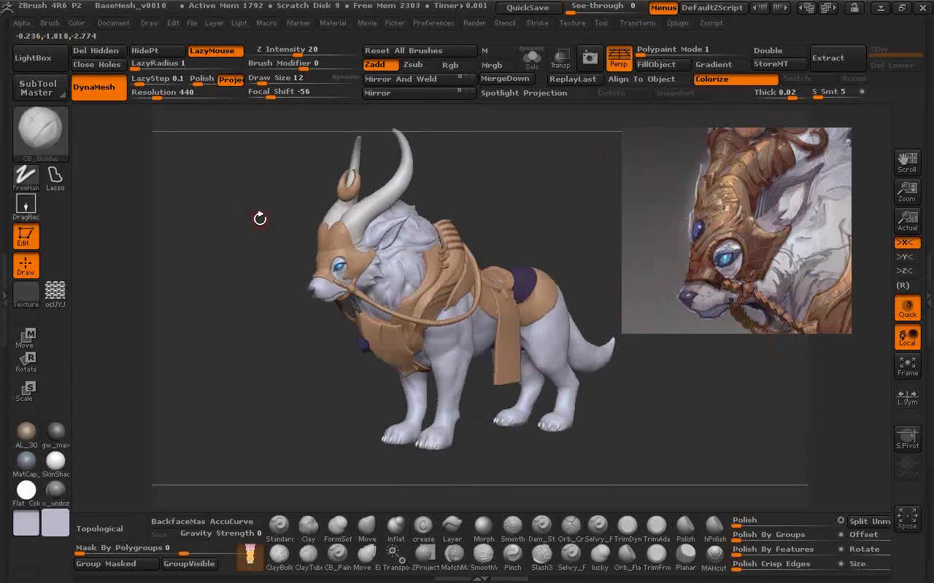The height and width of the screenshot is (583, 934).
Task: Open the Mirror And Weld options arrow
Action: click(x=460, y=77)
